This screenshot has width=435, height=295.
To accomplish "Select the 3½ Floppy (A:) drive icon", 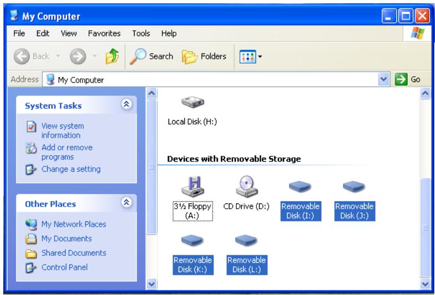I will [192, 186].
